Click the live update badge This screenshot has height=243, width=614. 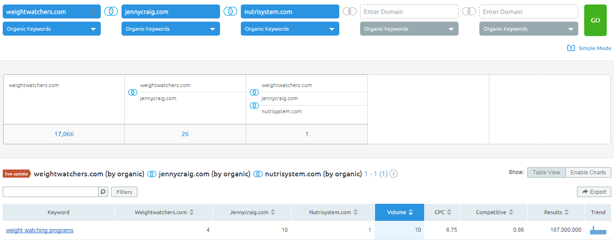pyautogui.click(x=17, y=174)
